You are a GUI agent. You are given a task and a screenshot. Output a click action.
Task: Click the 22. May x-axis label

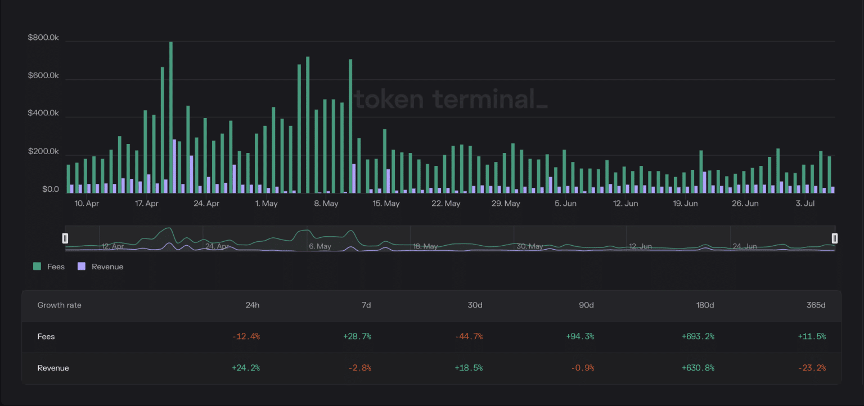446,204
